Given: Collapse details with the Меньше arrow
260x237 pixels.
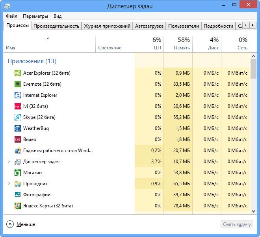Looking at the screenshot, I should pos(10,224).
